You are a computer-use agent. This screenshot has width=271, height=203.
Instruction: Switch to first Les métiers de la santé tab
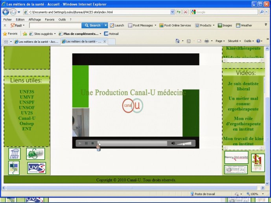[37, 42]
